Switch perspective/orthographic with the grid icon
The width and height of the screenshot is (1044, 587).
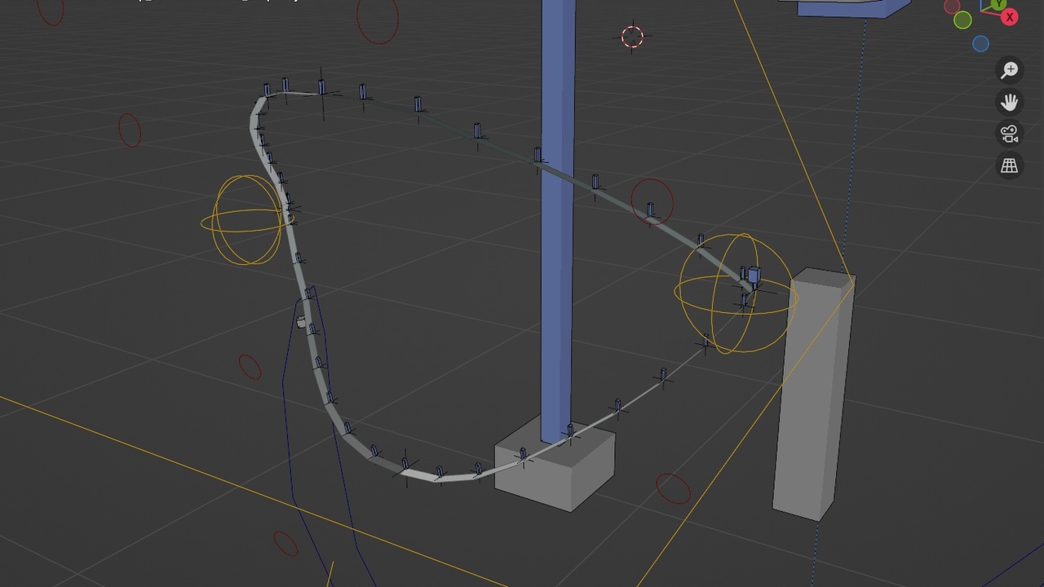tap(1010, 166)
